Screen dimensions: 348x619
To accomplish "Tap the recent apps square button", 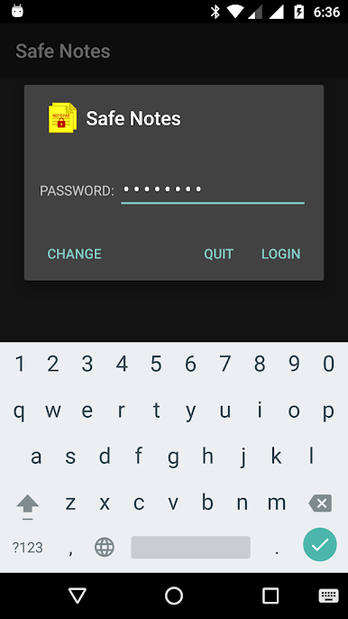I will (x=270, y=596).
